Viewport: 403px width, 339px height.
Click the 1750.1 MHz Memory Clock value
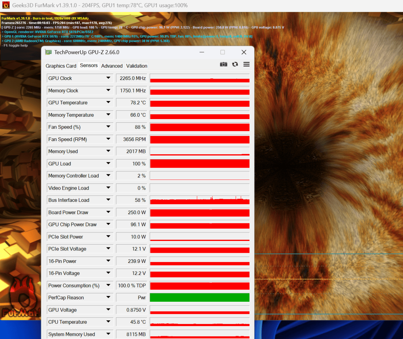click(x=131, y=90)
